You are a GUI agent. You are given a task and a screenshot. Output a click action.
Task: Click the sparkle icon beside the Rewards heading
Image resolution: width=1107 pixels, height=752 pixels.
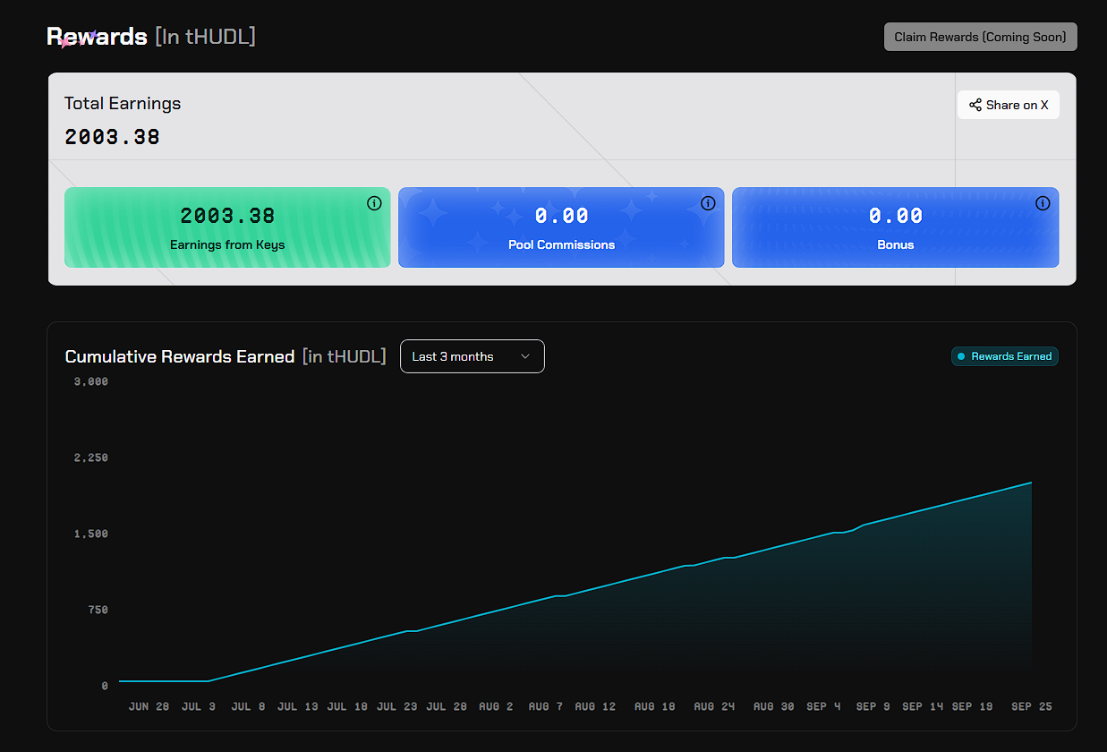click(x=78, y=39)
